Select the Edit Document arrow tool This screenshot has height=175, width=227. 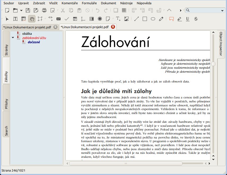coord(7,19)
